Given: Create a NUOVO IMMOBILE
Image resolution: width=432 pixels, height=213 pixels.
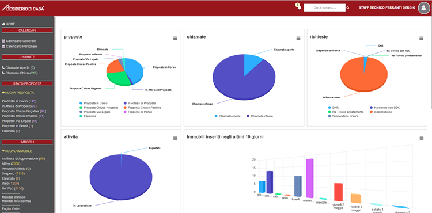Looking at the screenshot, I should click(17, 151).
